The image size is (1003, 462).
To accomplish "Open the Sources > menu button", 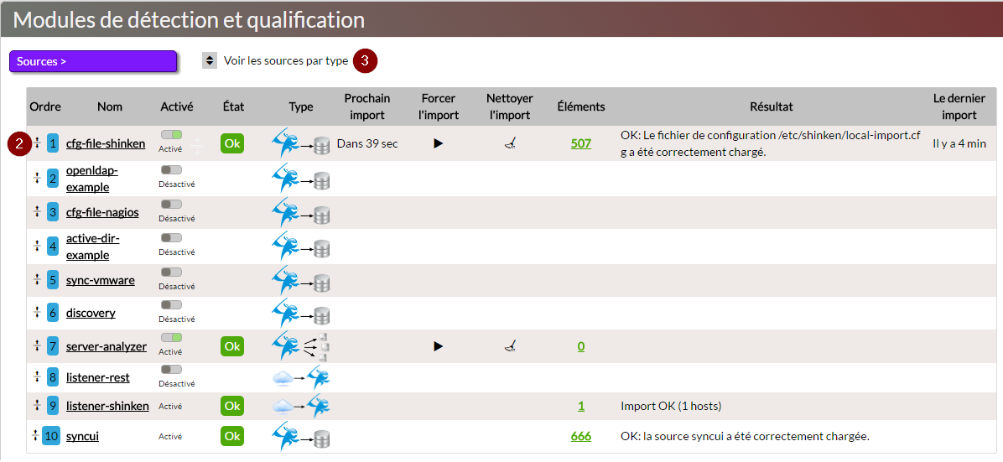I will [x=93, y=61].
